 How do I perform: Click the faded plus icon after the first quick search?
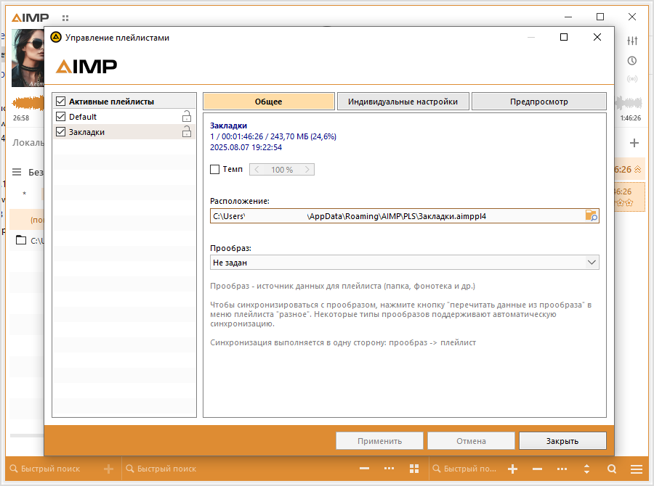(x=108, y=469)
